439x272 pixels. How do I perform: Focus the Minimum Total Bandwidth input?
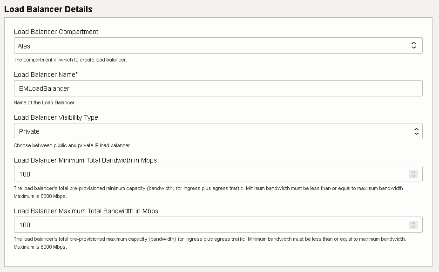coord(209,174)
